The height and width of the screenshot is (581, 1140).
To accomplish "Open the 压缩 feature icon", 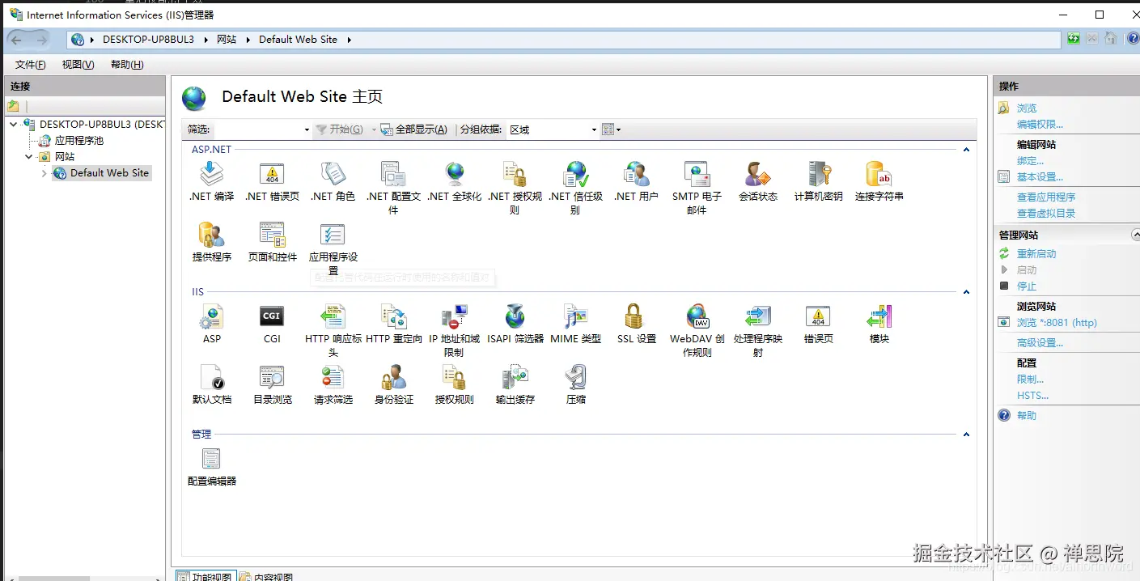I will tap(575, 378).
